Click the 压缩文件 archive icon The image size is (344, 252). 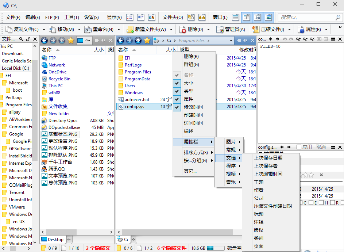click(256, 29)
